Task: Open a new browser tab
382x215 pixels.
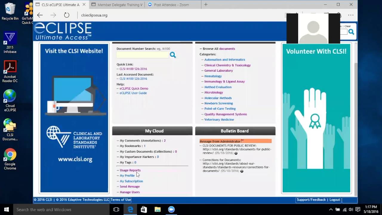Action: click(206, 4)
